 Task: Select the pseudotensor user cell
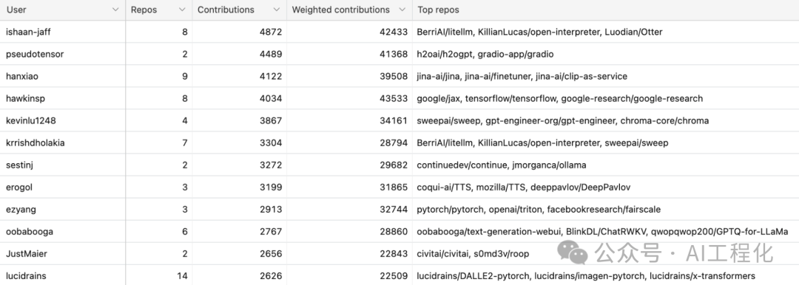pos(63,54)
